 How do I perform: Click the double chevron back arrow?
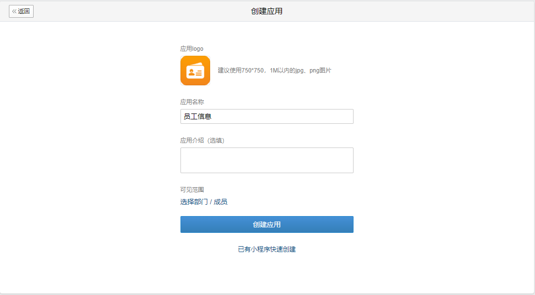coord(14,11)
